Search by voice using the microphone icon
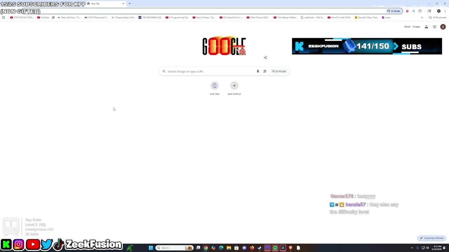This screenshot has height=252, width=449. [258, 71]
